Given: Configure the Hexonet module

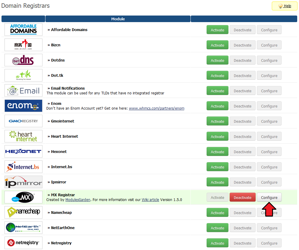Looking at the screenshot, I should point(269,152).
